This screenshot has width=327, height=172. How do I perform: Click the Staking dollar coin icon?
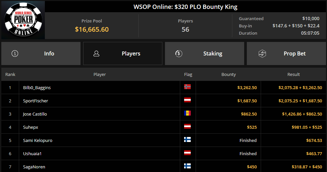click(179, 53)
